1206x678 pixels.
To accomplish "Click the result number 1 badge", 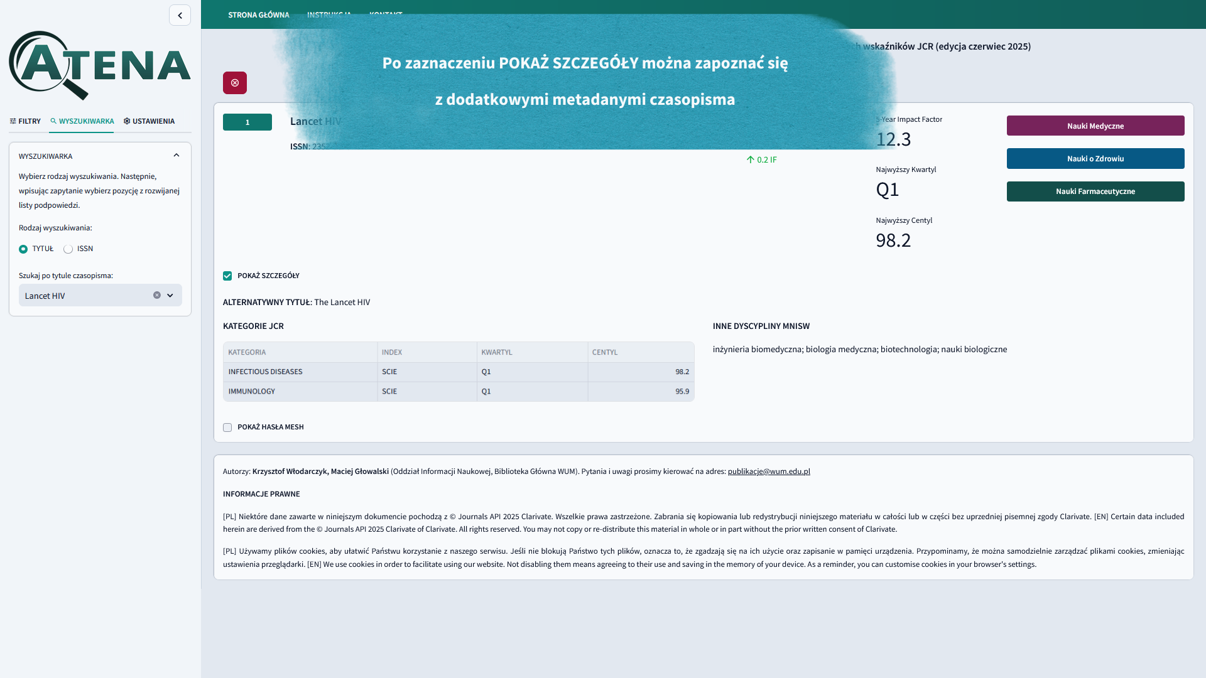I will click(247, 122).
